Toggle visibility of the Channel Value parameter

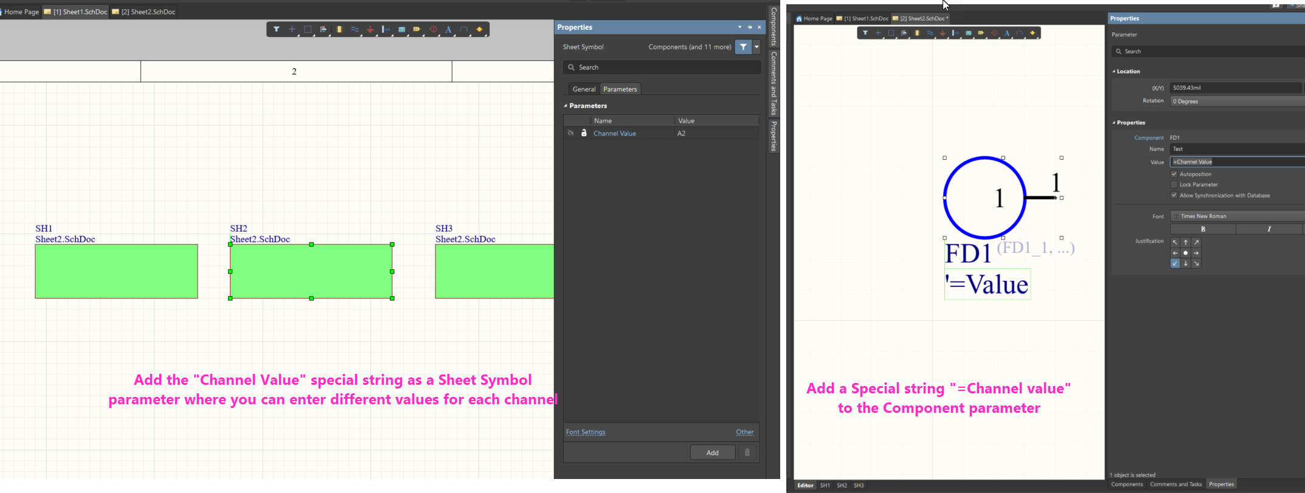click(x=570, y=133)
